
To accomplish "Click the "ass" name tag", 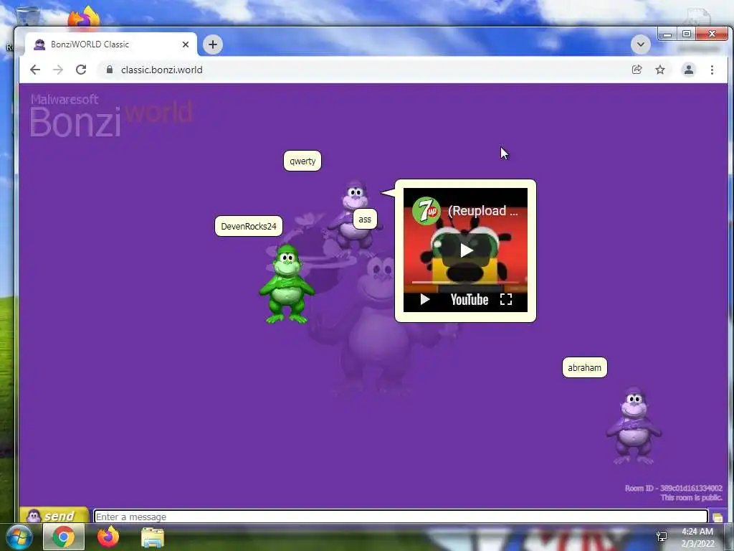I will click(365, 220).
